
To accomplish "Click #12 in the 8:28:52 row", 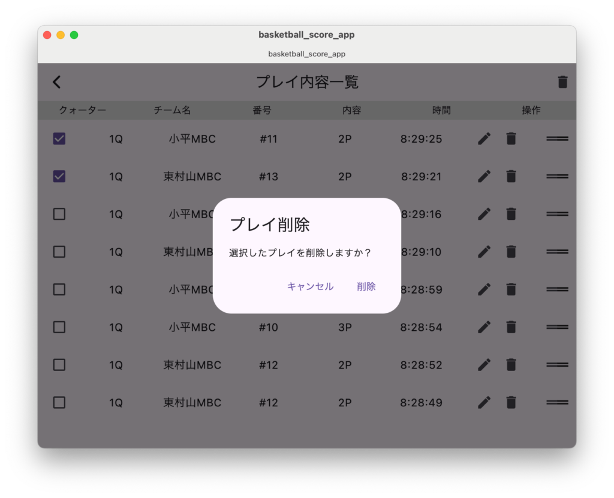I will point(269,365).
